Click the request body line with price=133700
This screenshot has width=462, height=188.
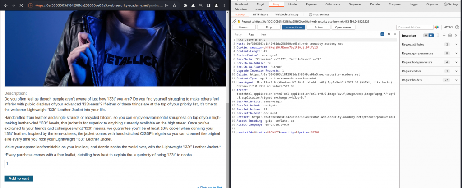click(x=278, y=133)
